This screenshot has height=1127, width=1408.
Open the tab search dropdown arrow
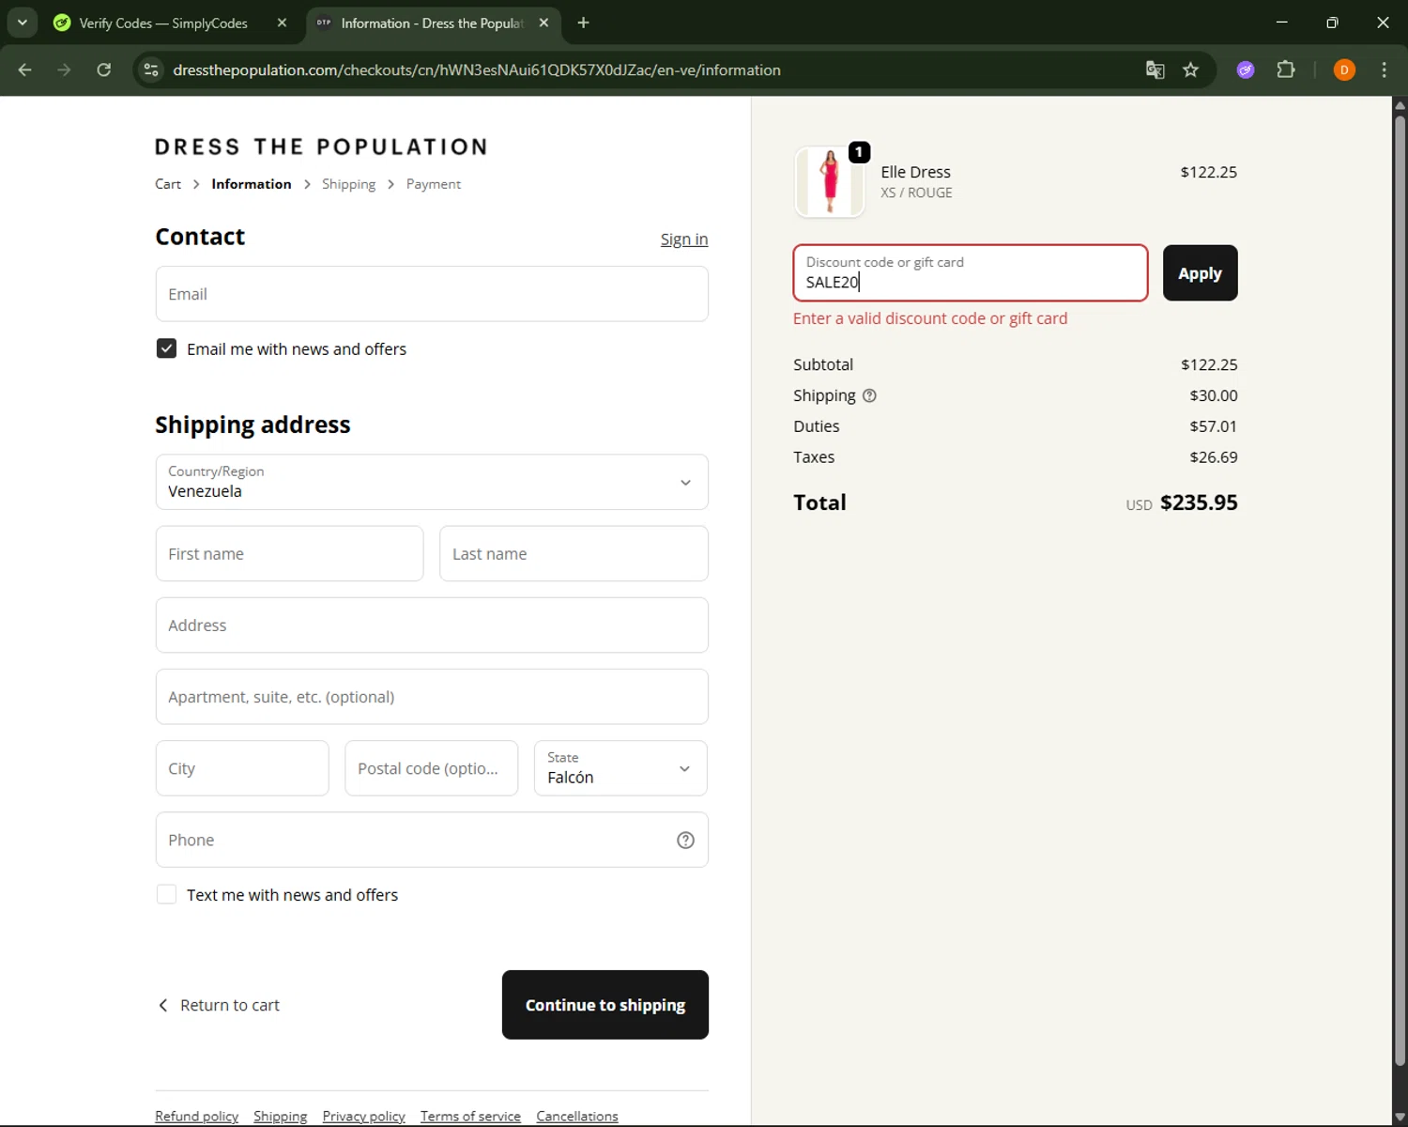click(23, 23)
